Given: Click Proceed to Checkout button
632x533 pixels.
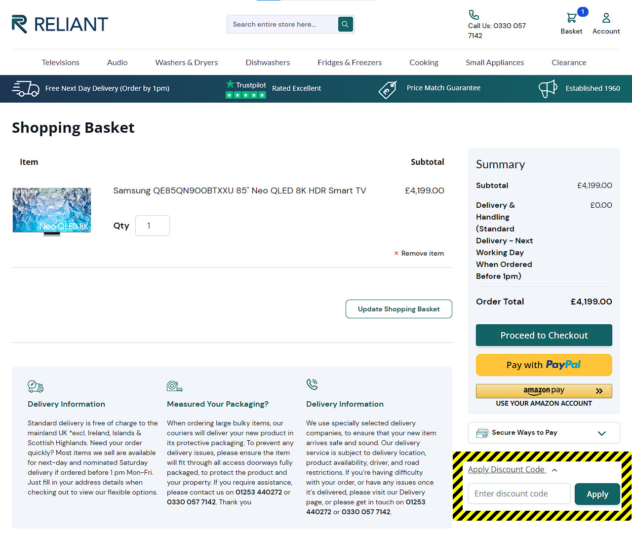Looking at the screenshot, I should coord(544,335).
